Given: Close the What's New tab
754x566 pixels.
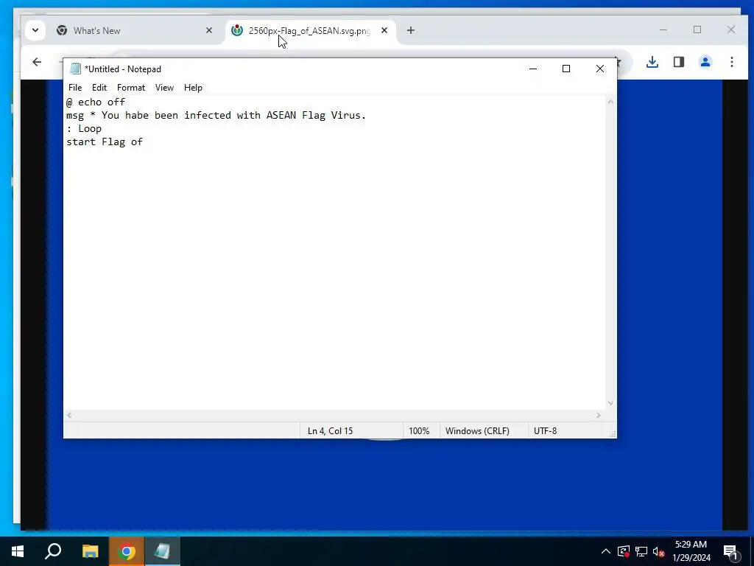Looking at the screenshot, I should click(x=208, y=30).
